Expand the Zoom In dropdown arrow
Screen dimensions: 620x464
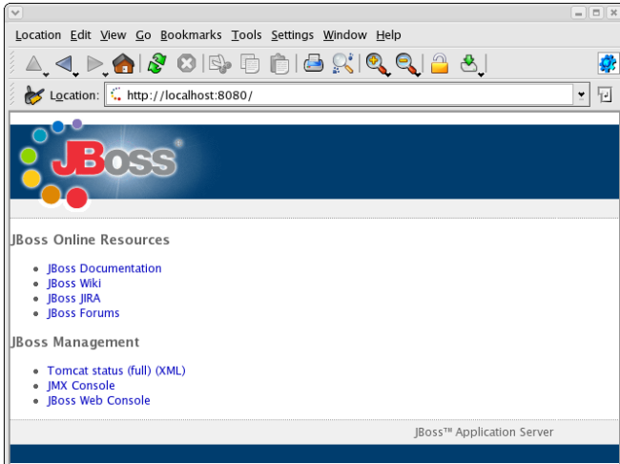(x=388, y=74)
